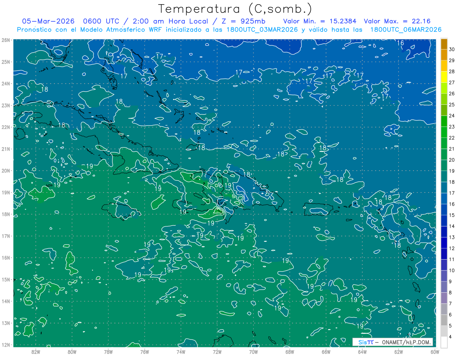The height and width of the screenshot is (357, 462).
Task: Click the 'Z = 925mb' level text
Action: [243, 21]
